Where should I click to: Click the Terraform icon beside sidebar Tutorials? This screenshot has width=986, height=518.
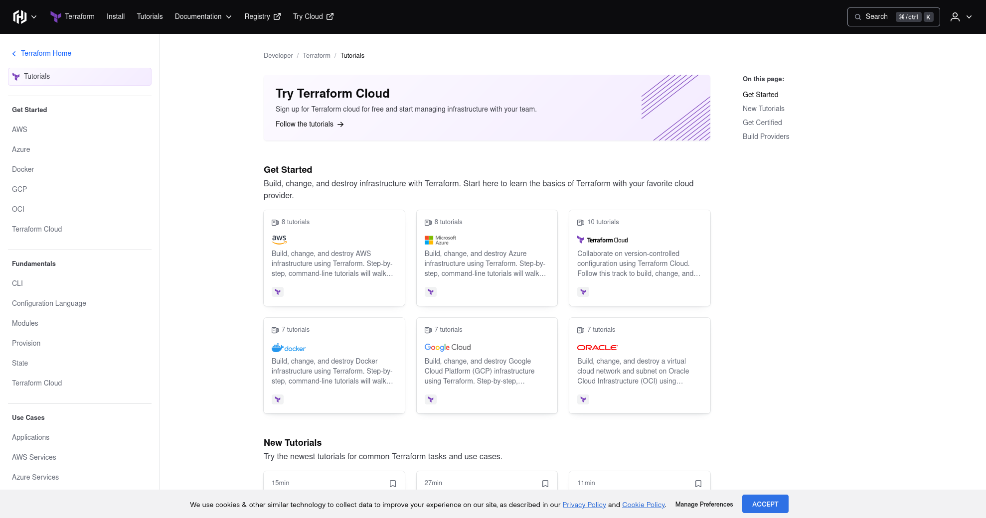tap(16, 77)
